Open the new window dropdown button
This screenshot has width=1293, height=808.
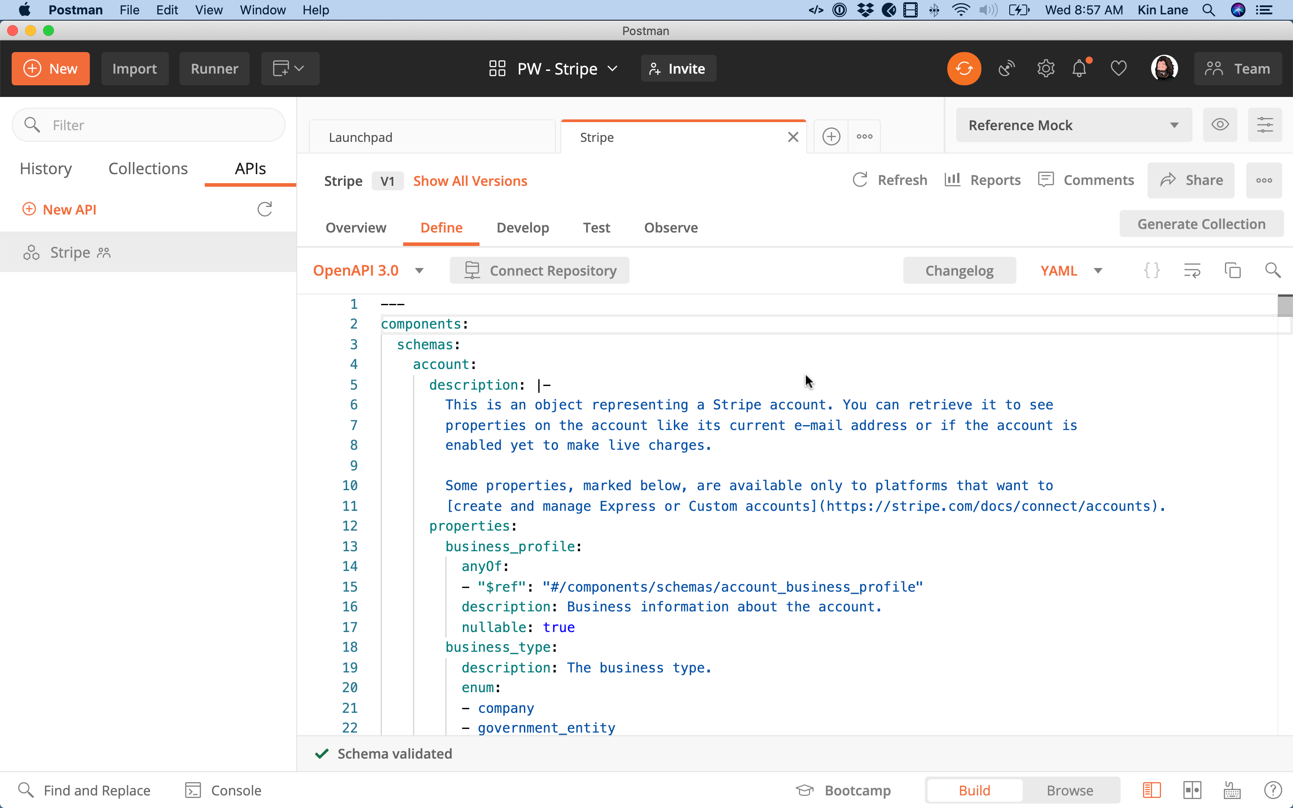pos(290,68)
